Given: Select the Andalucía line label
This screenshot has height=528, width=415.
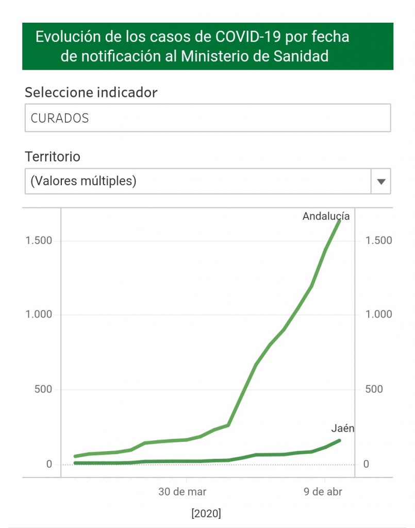Looking at the screenshot, I should coord(326,216).
